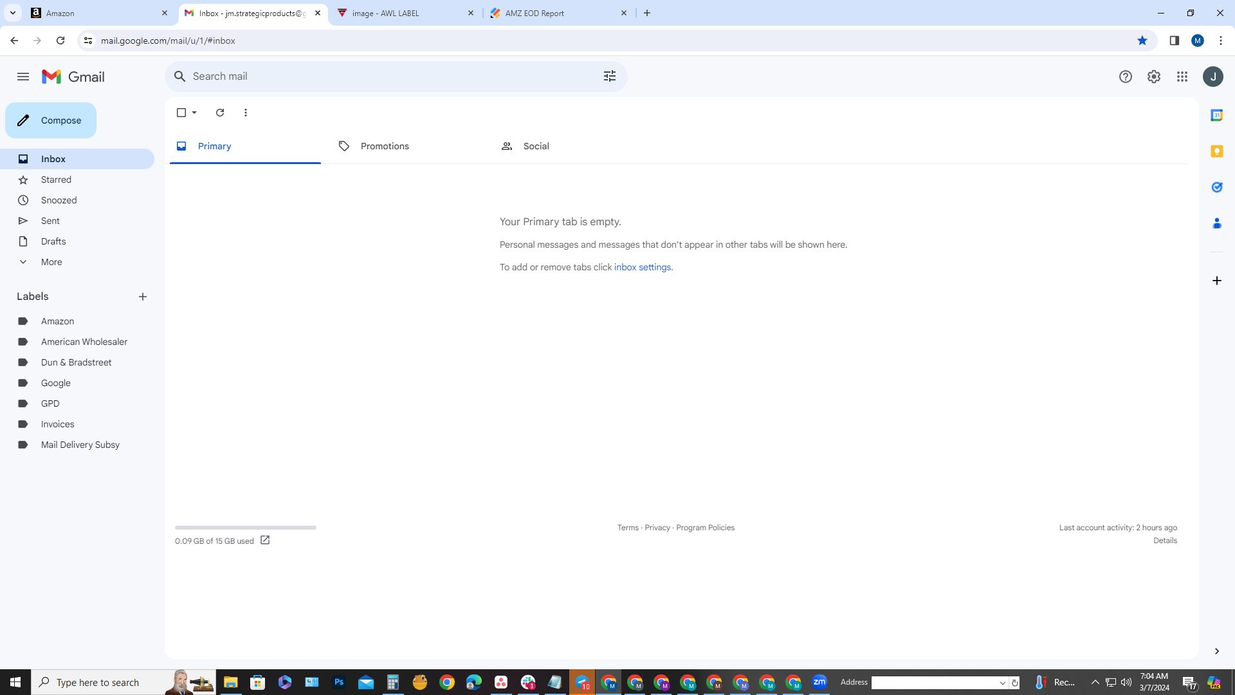This screenshot has height=695, width=1235.
Task: Open Google Contacts side panel icon
Action: [1216, 223]
